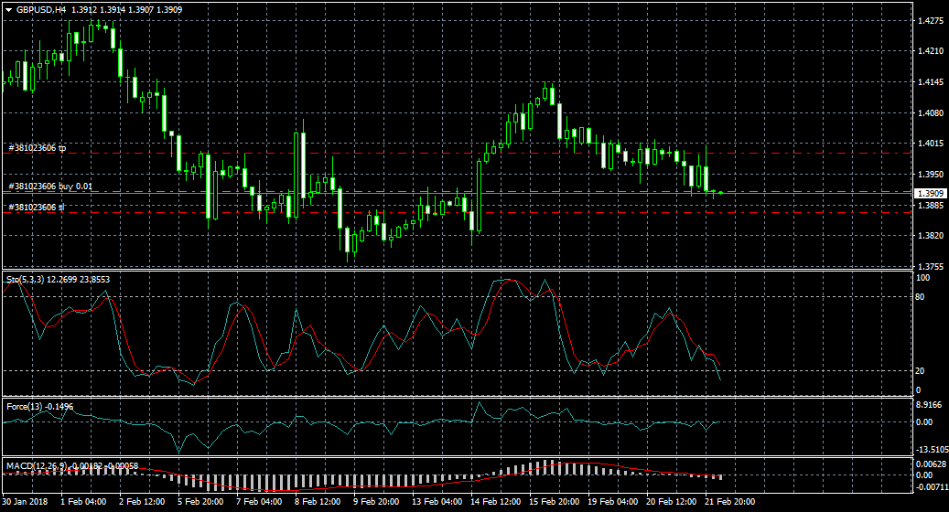
Task: Click the GBPUSD,H4 chart title text
Action: (40, 9)
